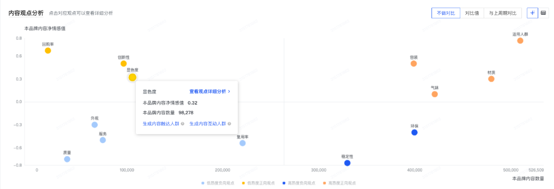The height and width of the screenshot is (189, 554).
Task: Click the 0.32 sentiment value in tooltip
Action: pos(192,103)
